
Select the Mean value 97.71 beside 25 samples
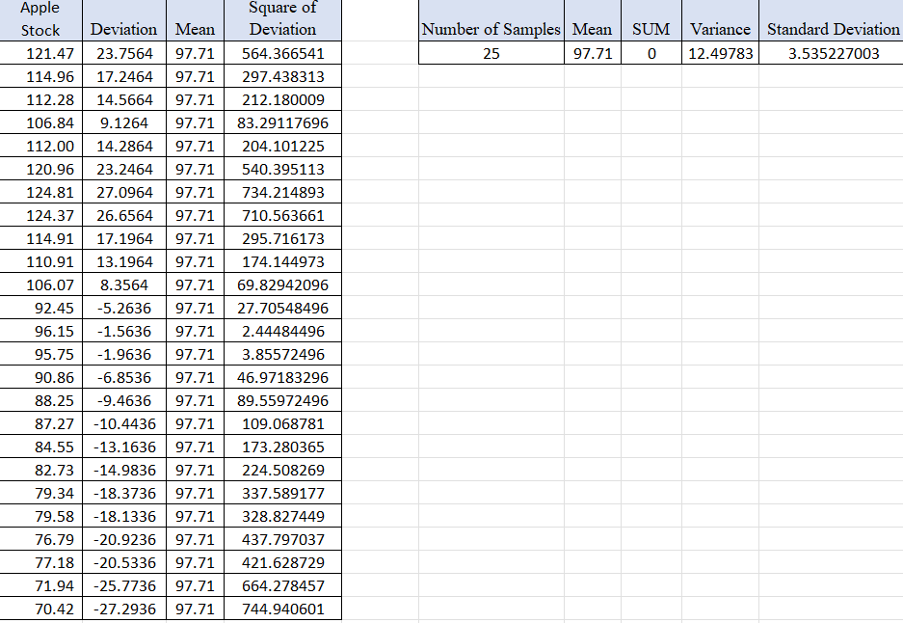(x=592, y=53)
